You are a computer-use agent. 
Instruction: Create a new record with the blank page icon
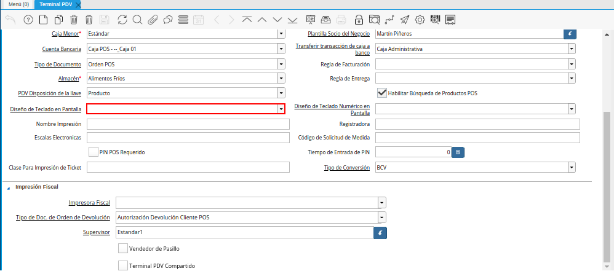click(44, 20)
